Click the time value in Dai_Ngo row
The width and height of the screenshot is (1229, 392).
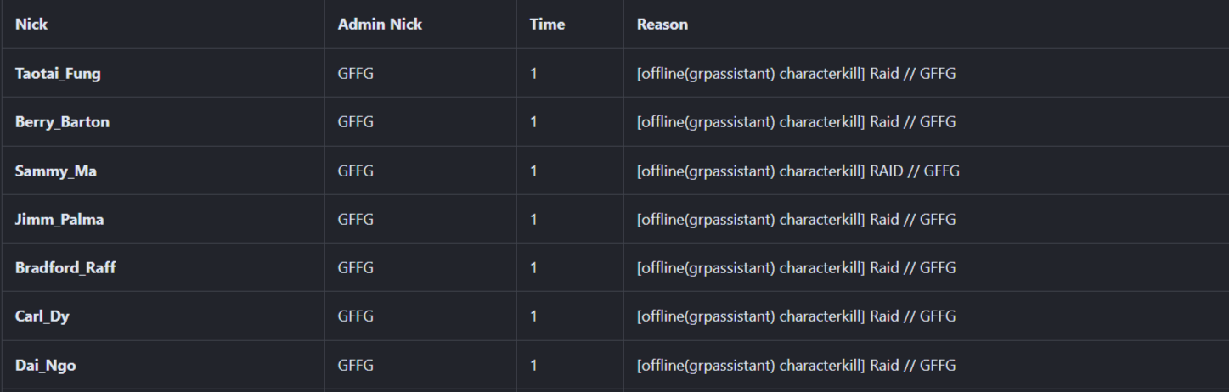(533, 366)
